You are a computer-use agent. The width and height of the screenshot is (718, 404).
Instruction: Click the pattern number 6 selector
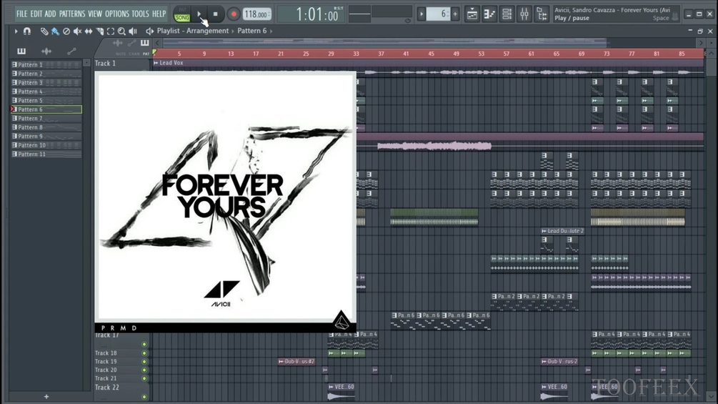point(438,14)
